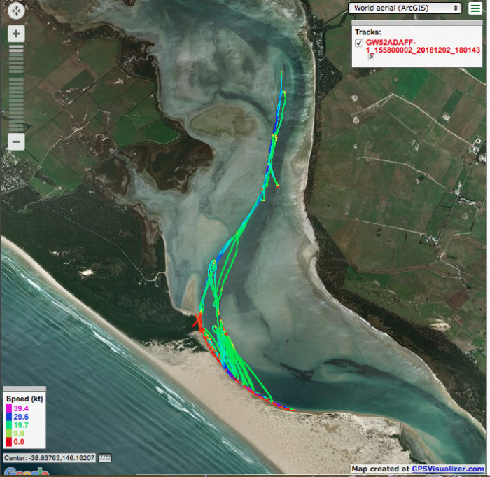Click the ruler measurement icon

[106, 458]
